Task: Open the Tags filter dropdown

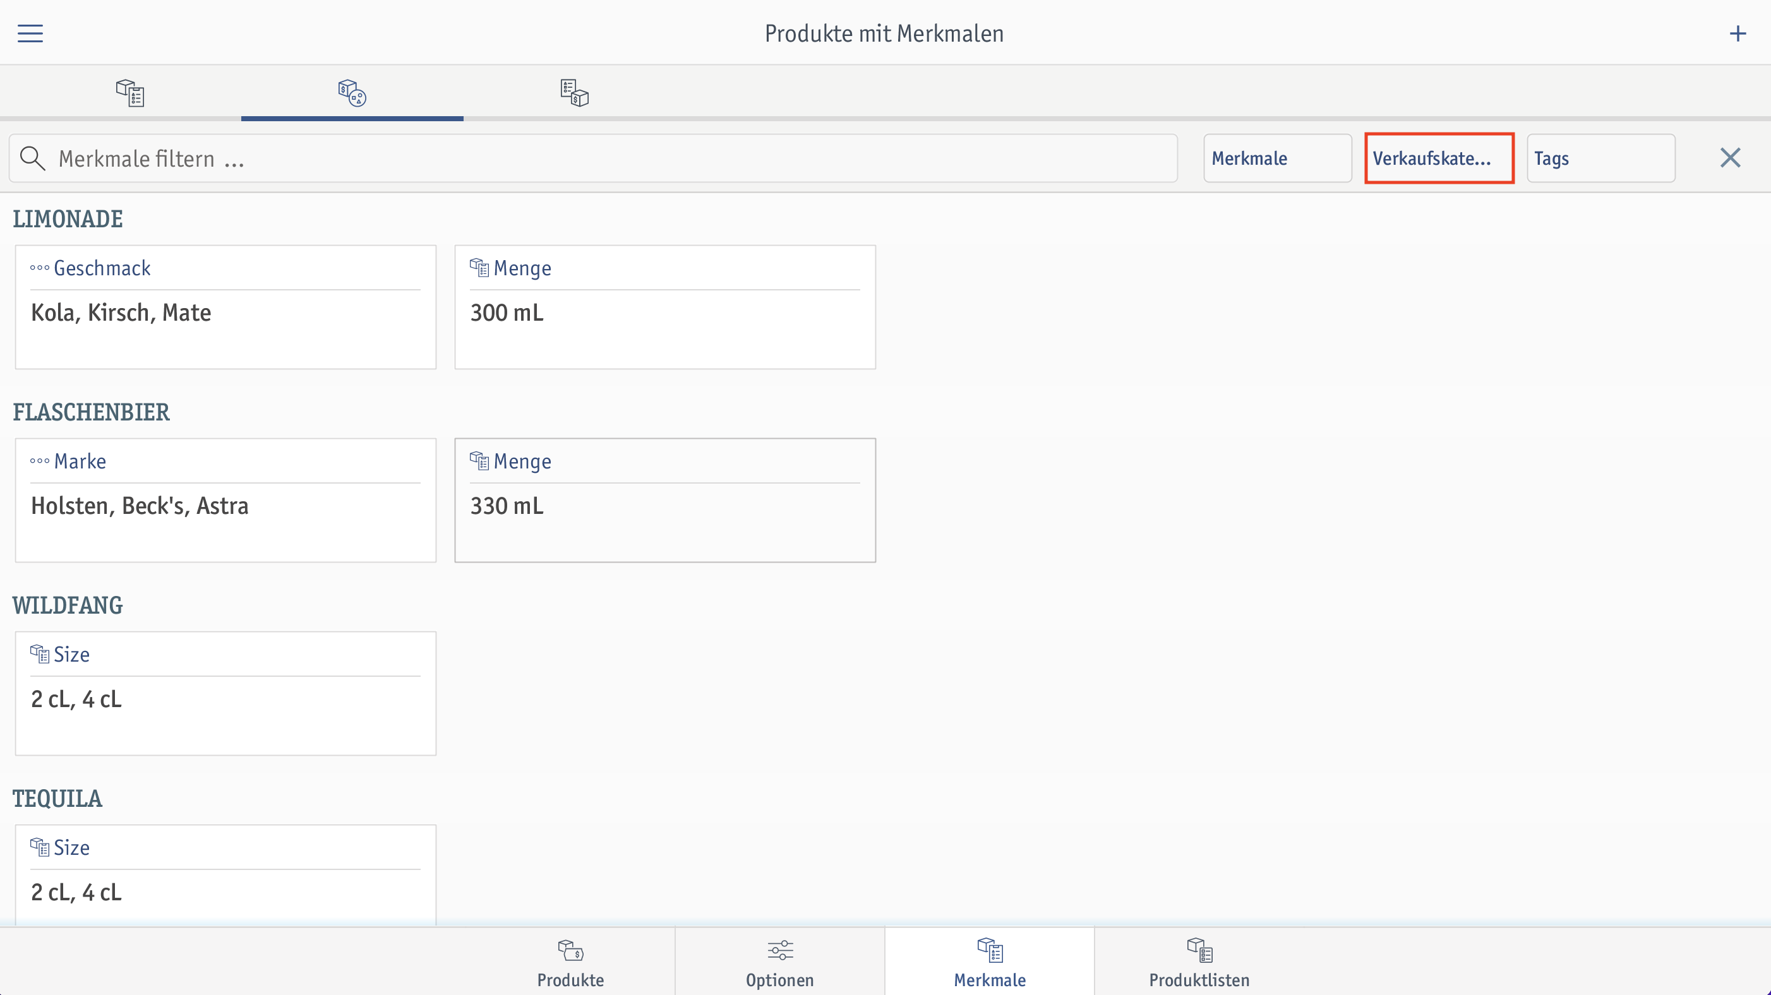Action: tap(1600, 158)
